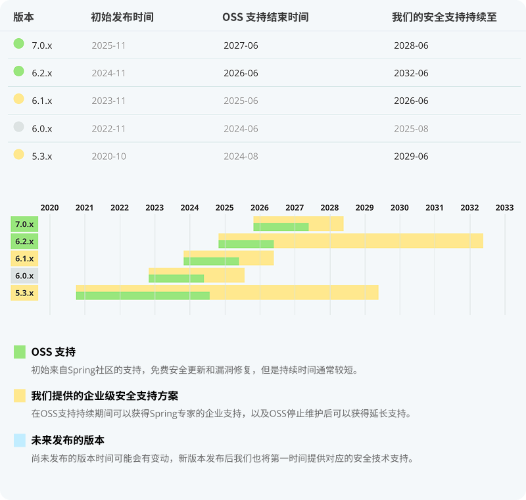Click the yellow status dot for 5.3.x
This screenshot has width=526, height=500.
(18, 155)
